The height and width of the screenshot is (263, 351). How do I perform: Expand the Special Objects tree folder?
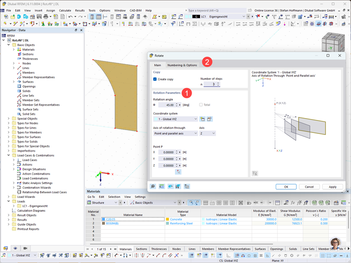9,119
